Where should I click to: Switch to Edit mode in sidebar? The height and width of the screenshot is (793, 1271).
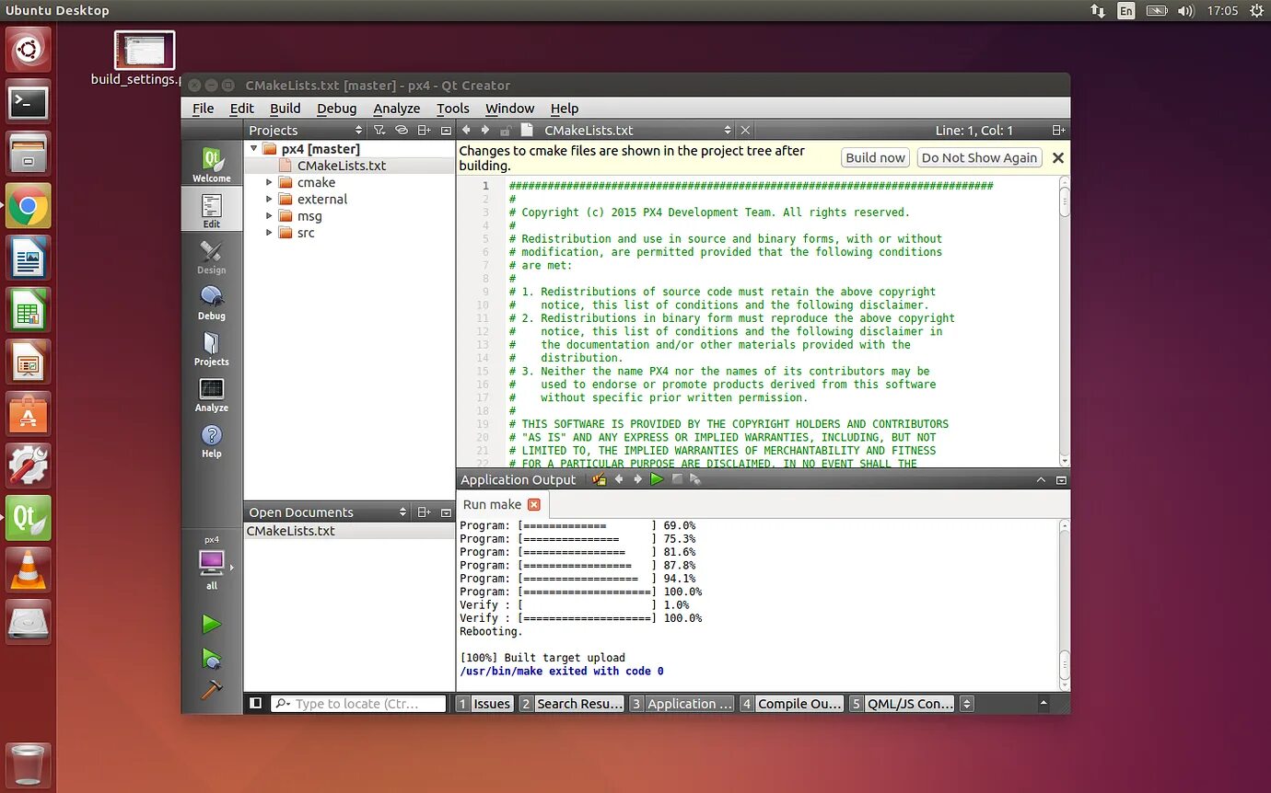click(212, 211)
